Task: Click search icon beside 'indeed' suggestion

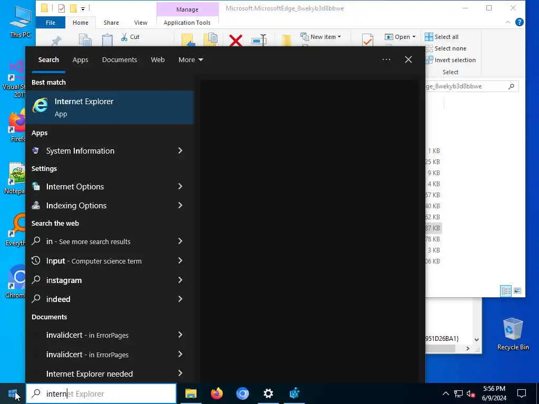Action: [x=36, y=299]
